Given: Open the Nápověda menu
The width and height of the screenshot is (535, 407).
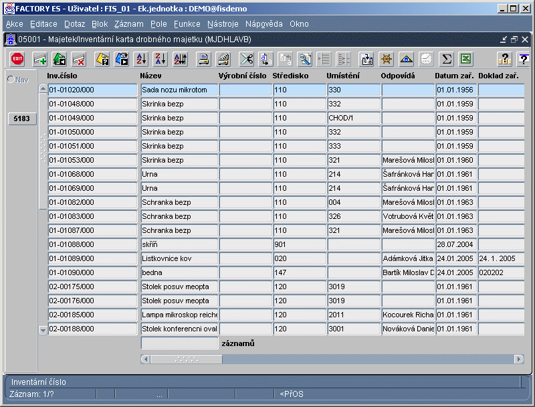Looking at the screenshot, I should pyautogui.click(x=263, y=24).
